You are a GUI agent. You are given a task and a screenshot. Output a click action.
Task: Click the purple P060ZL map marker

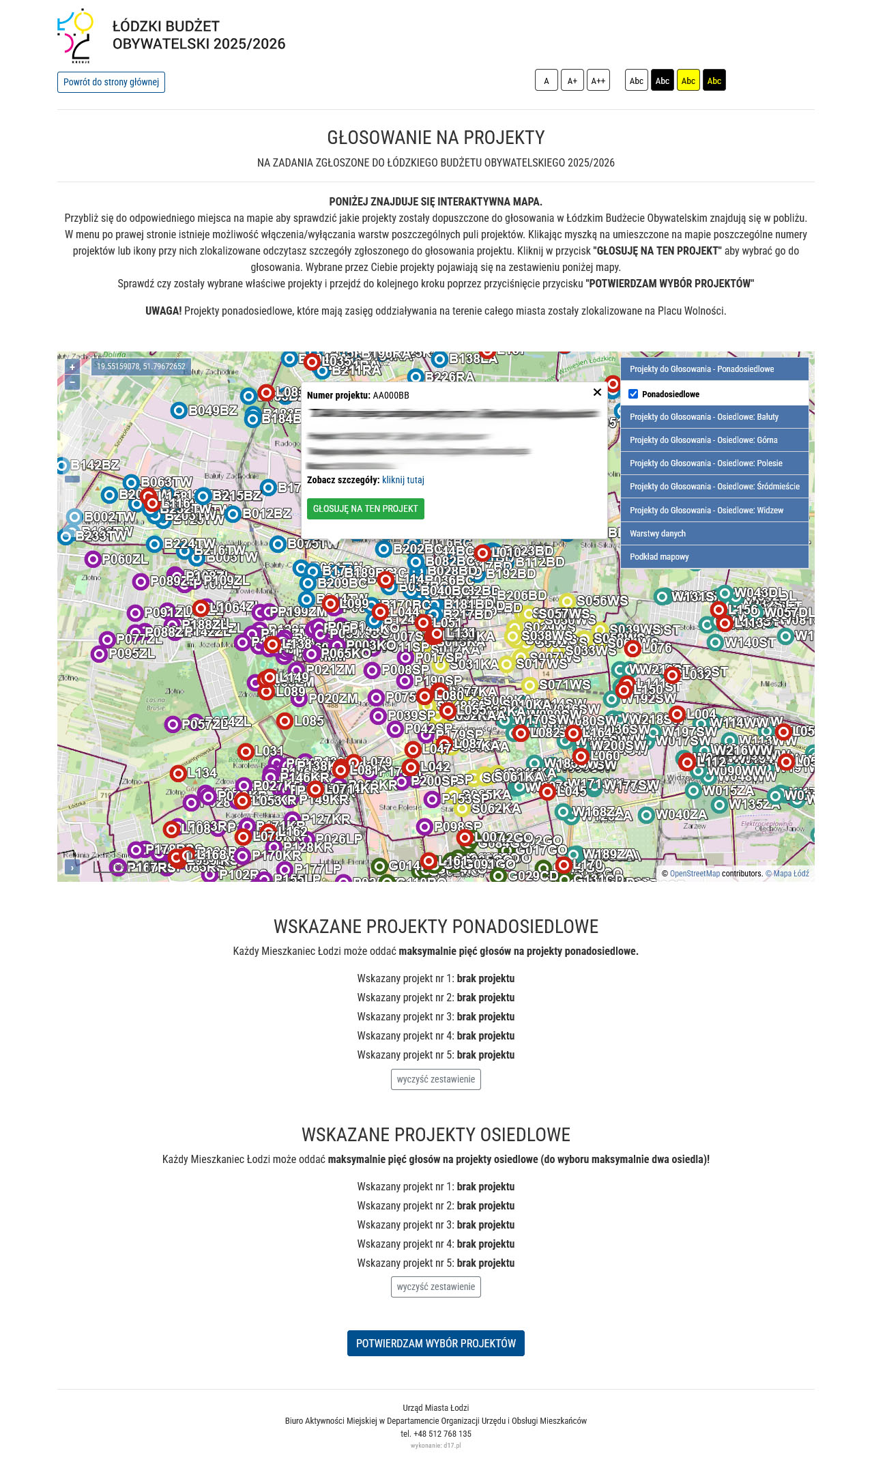pos(93,560)
